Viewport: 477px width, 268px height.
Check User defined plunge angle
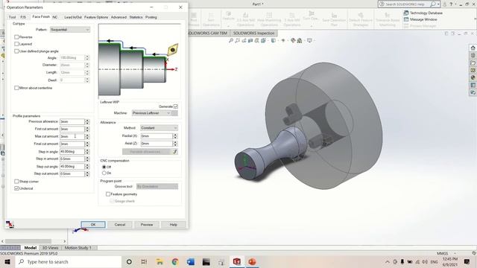[16, 51]
